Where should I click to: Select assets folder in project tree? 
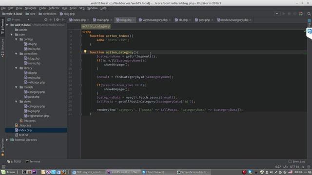21,30
